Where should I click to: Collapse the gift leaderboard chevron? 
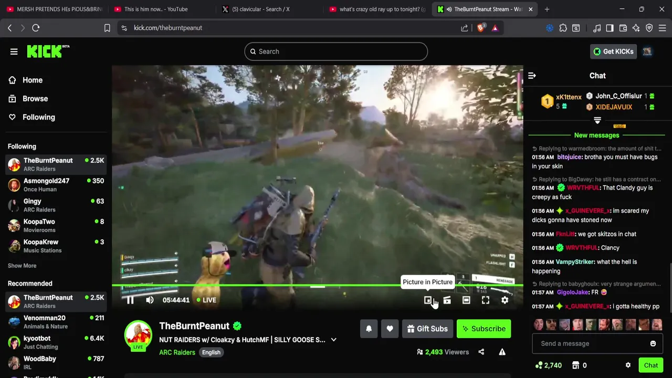597,120
